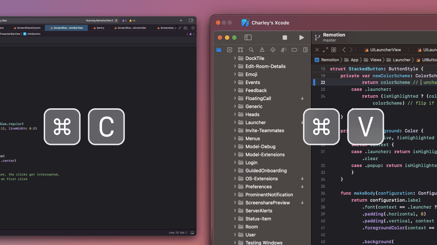Screen dimensions: 437x245
Task: Click the plus button in left Xcode toolbar
Action: point(181,20)
